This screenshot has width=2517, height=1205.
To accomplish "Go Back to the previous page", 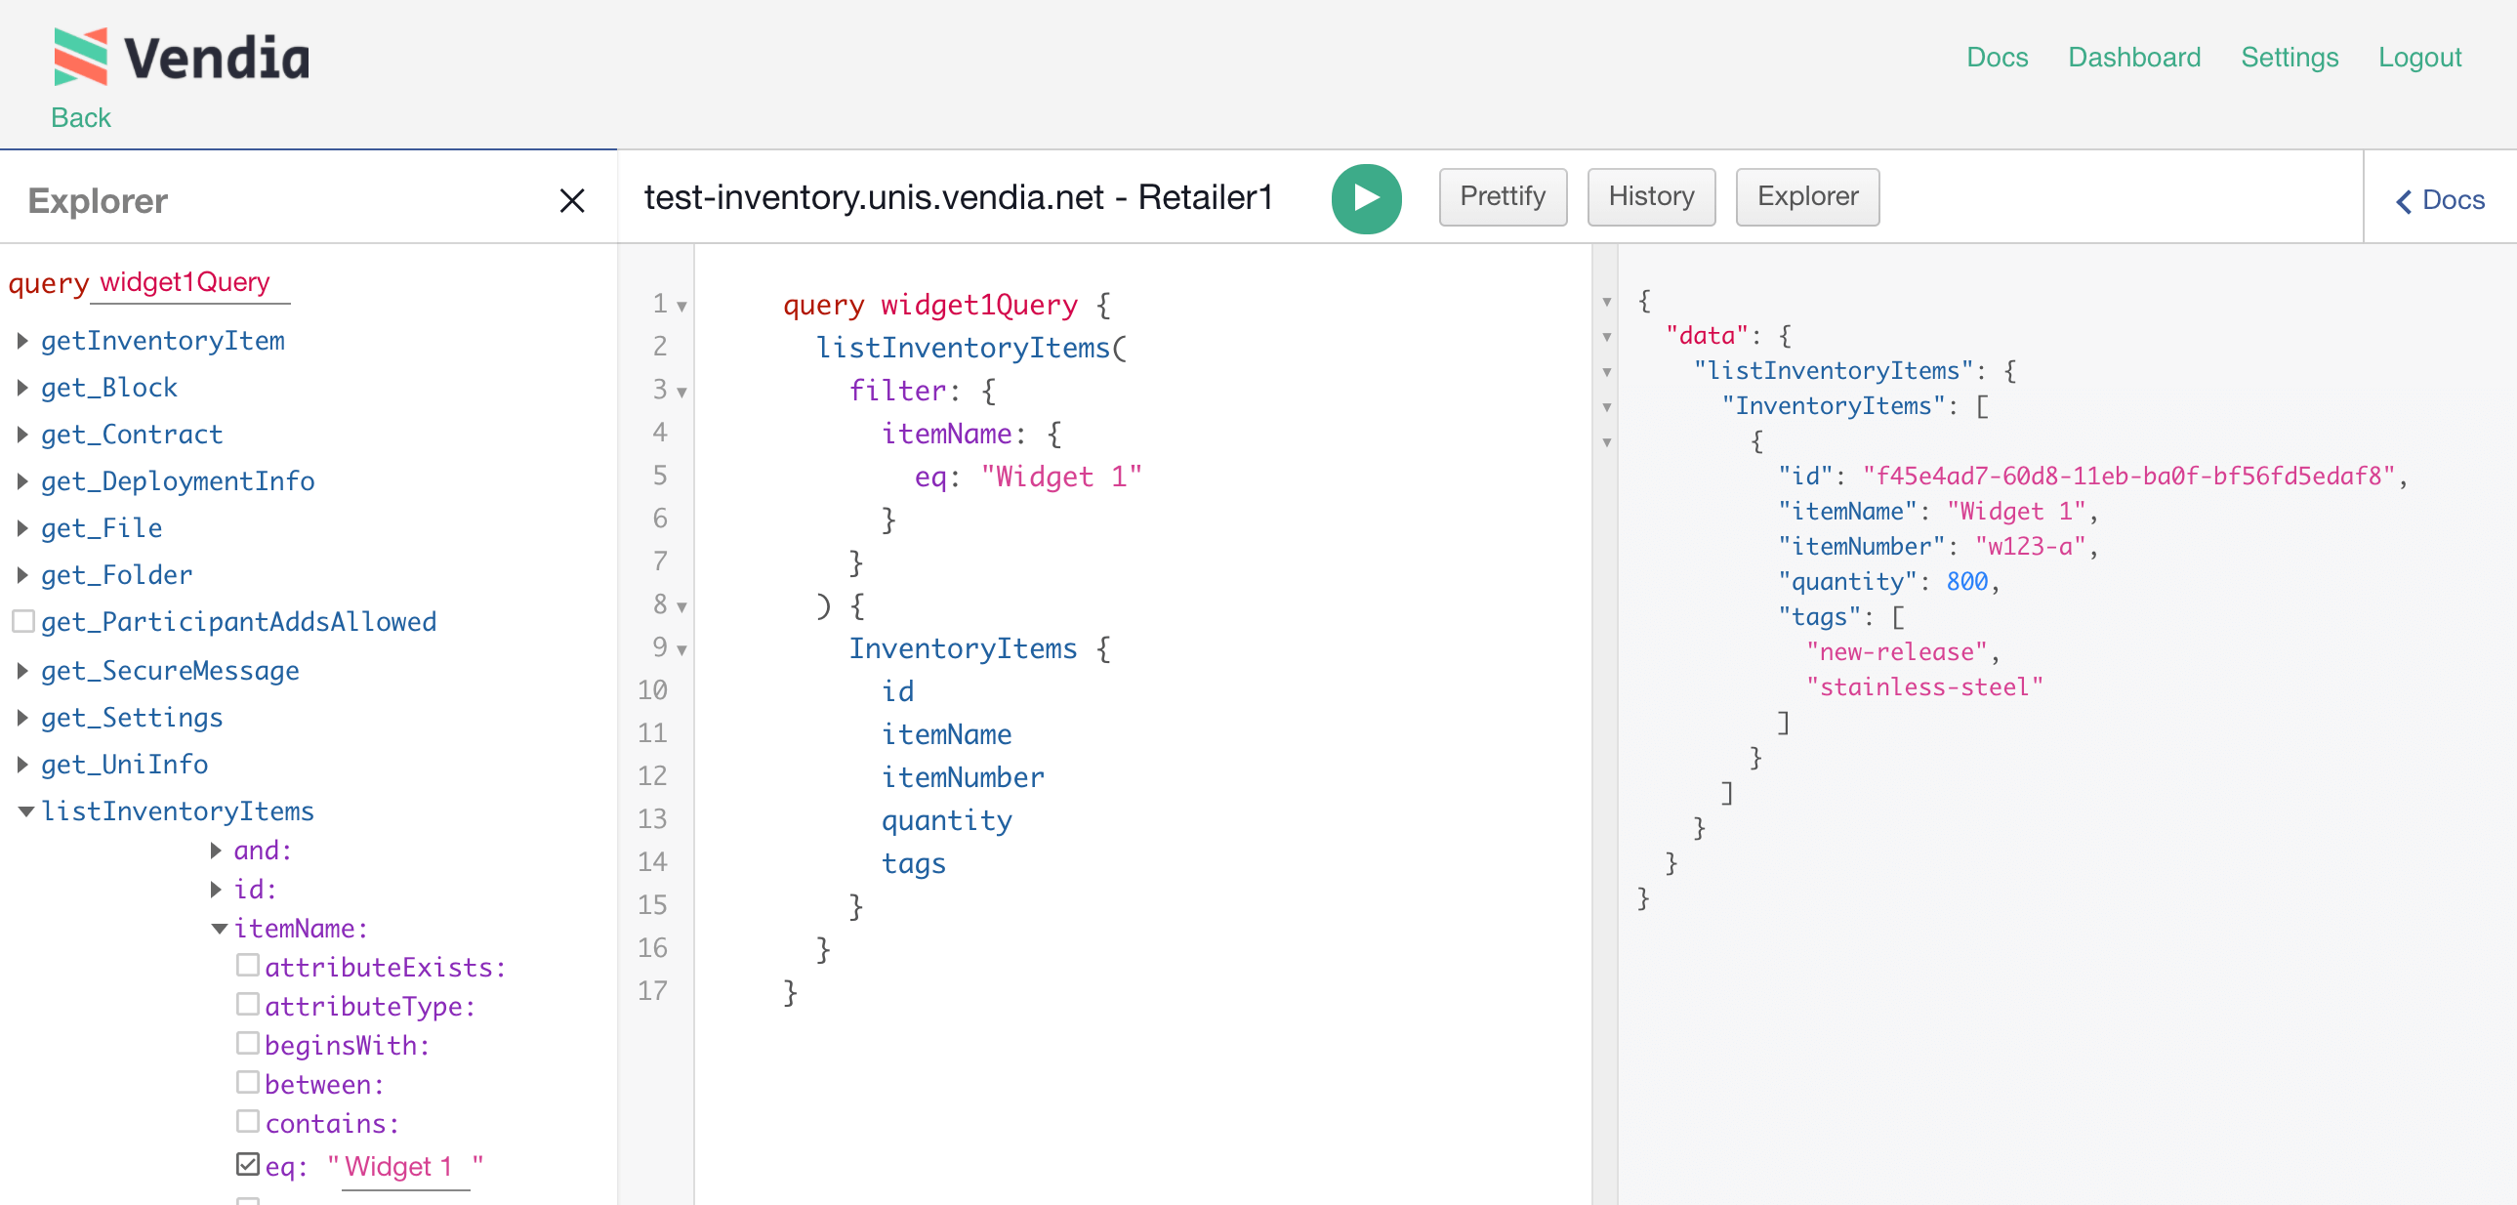I will [81, 117].
